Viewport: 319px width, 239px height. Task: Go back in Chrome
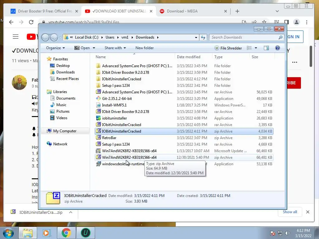click(x=11, y=22)
